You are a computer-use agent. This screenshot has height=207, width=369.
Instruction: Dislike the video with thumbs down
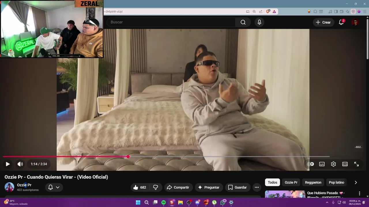[x=156, y=187]
